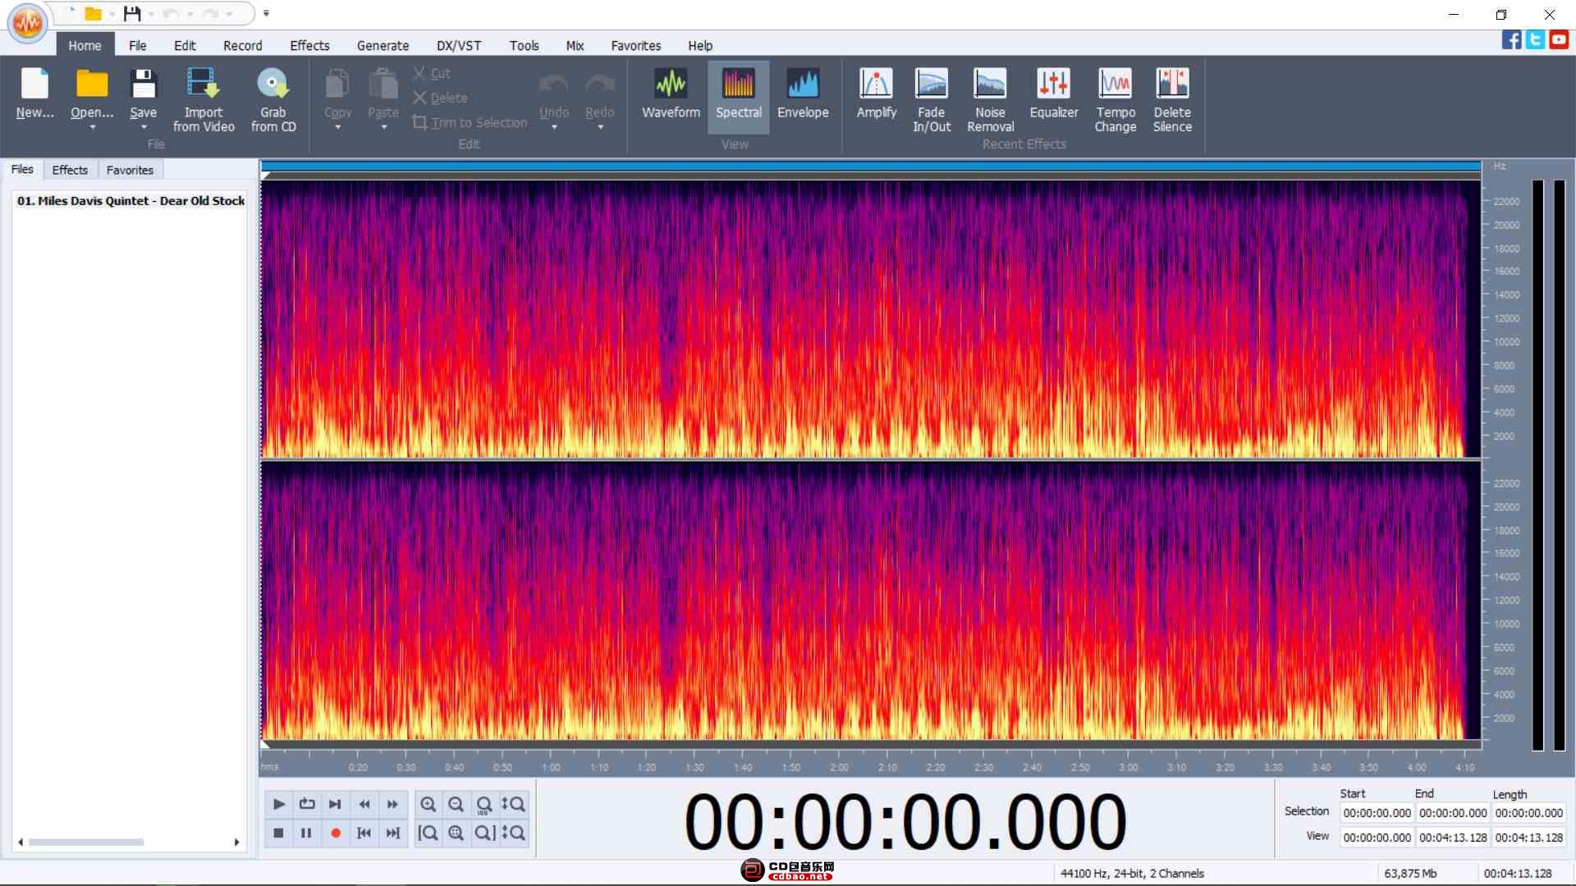1576x886 pixels.
Task: Open the DX/VST ribbon tab
Action: coord(458,46)
